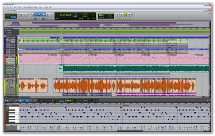The image size is (215, 136).
Task: Click the Bass Synth track name
Action: click(x=10, y=55)
